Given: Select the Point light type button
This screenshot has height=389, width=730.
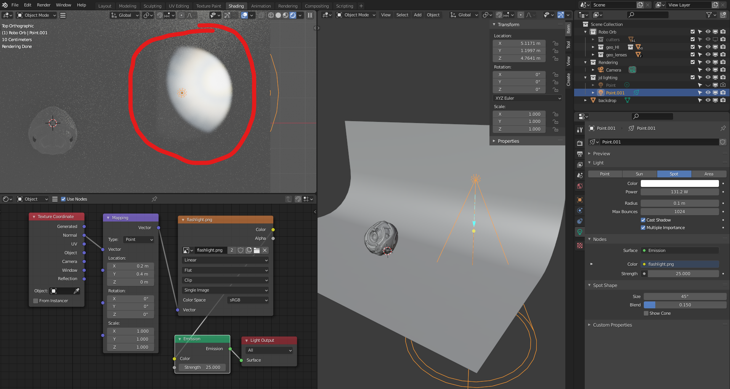Looking at the screenshot, I should pyautogui.click(x=605, y=174).
